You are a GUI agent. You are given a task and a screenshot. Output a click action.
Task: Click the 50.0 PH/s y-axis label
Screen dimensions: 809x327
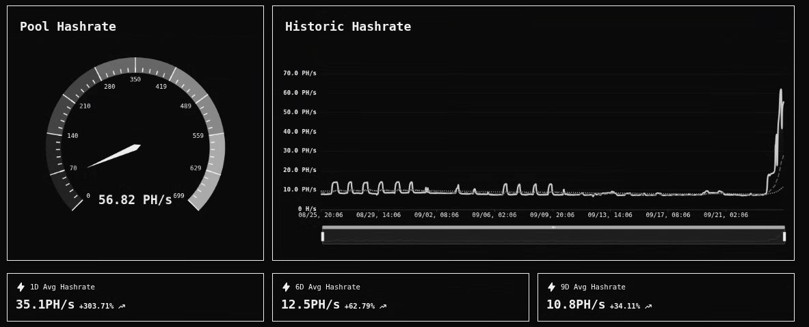(x=300, y=112)
